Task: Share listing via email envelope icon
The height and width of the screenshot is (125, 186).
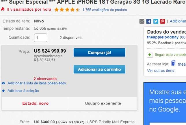Action: click(142, 21)
